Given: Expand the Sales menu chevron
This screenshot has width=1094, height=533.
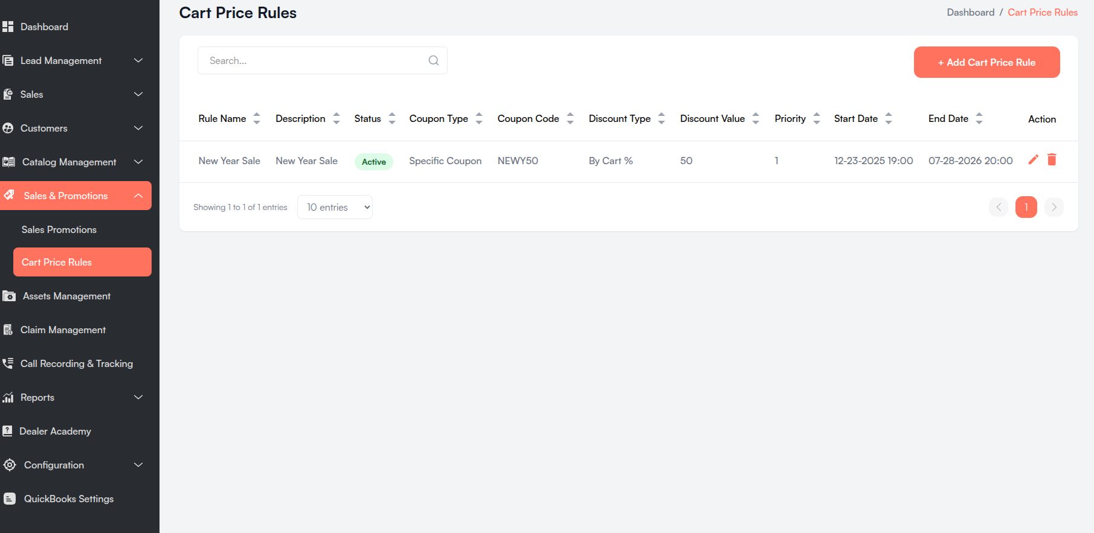Looking at the screenshot, I should click(138, 94).
